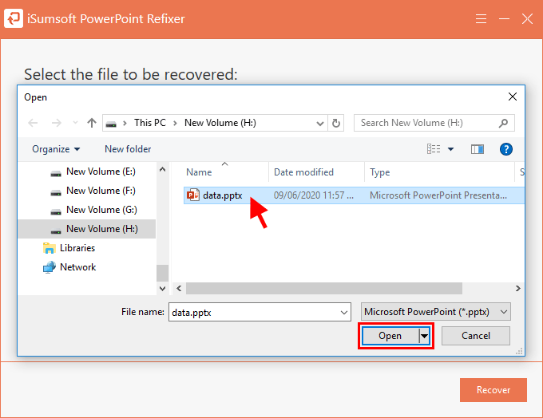Refresh the New Volume (H:) folder

point(336,123)
